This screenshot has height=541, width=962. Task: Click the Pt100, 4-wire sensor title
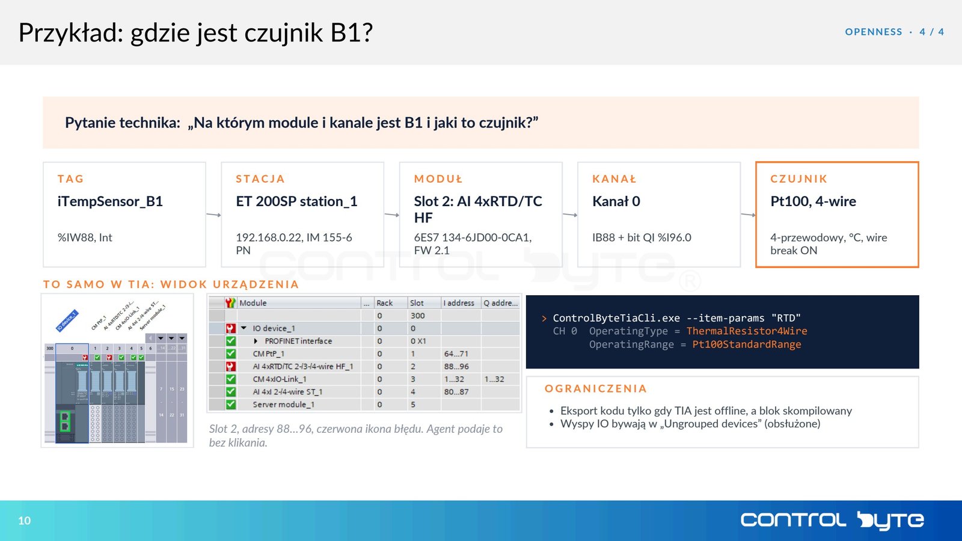pyautogui.click(x=813, y=201)
